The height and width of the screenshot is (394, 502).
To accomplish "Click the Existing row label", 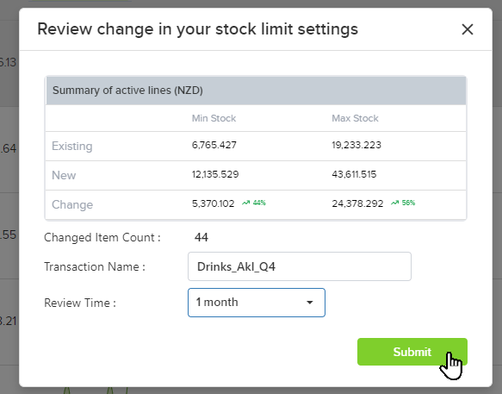I will pyautogui.click(x=72, y=147).
